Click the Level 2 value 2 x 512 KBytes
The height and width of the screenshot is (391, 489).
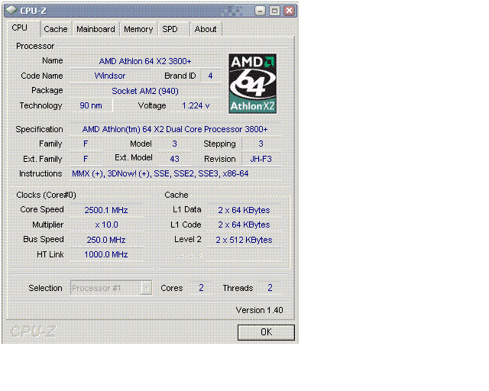coord(244,240)
